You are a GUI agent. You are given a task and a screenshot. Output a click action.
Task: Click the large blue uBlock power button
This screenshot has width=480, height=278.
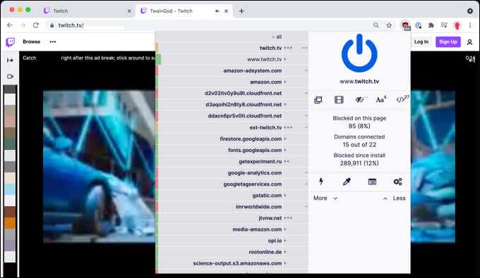(x=359, y=53)
